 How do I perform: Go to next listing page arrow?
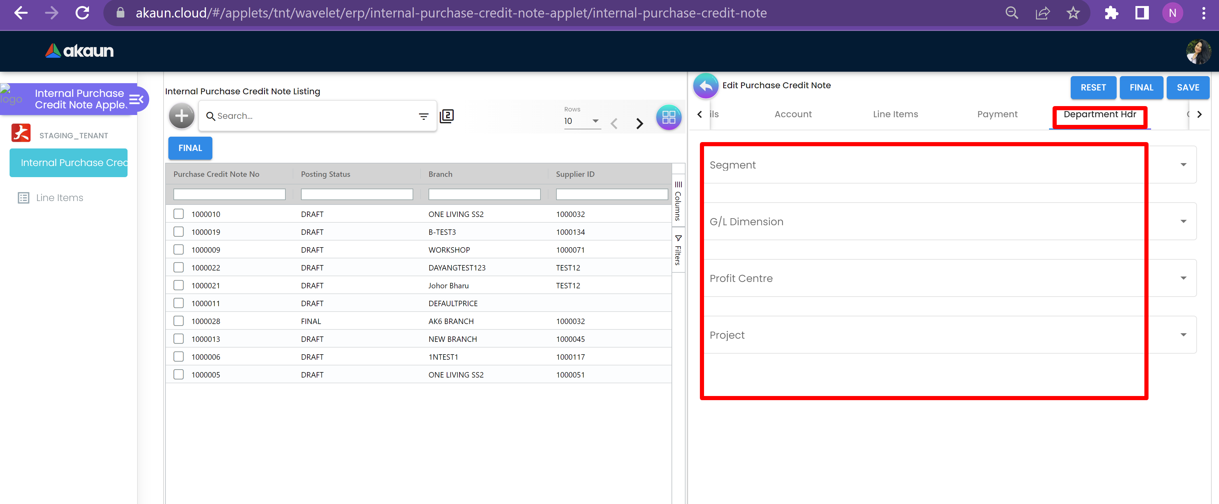[x=639, y=124]
